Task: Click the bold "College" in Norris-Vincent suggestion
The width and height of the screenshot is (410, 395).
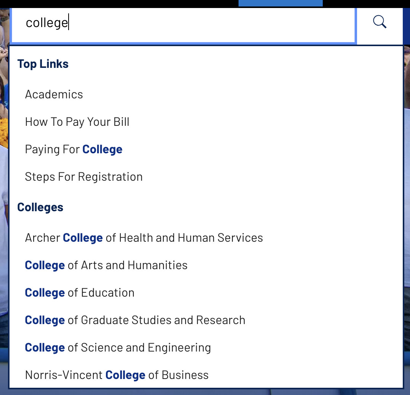Action: [x=125, y=375]
